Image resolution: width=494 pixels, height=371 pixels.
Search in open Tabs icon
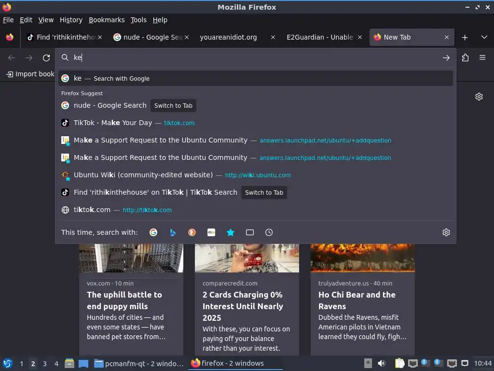[250, 232]
